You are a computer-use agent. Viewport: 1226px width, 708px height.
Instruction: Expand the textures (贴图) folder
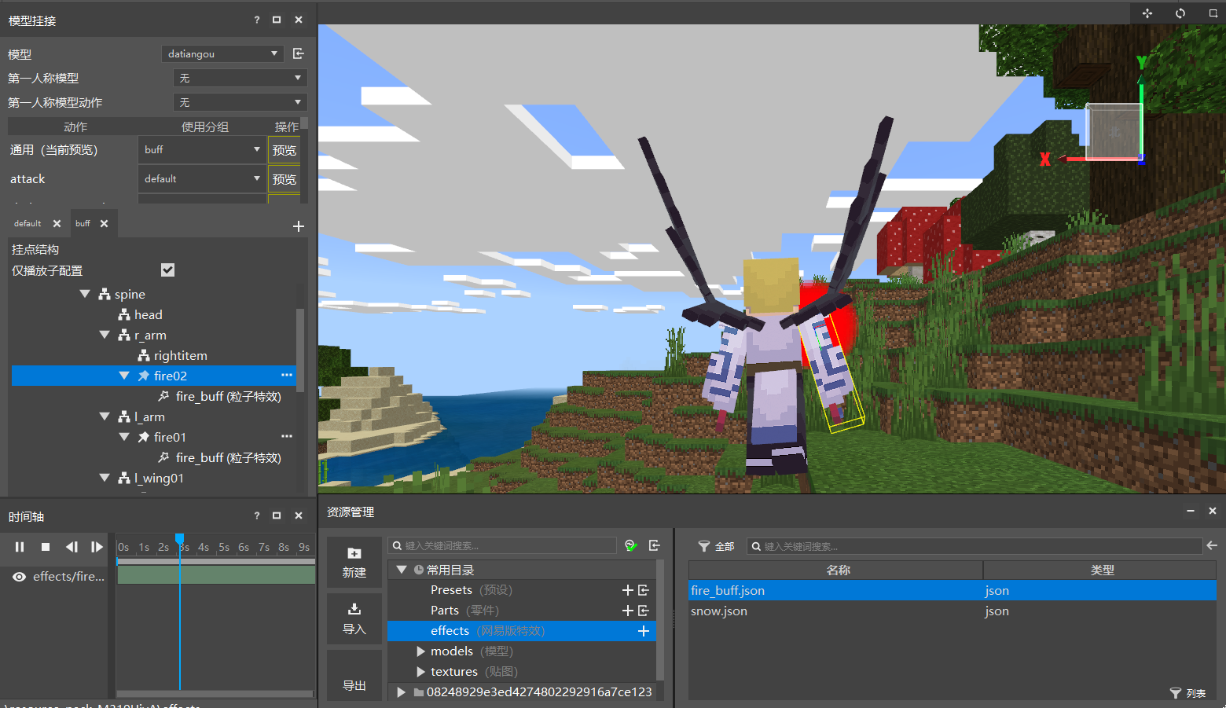421,672
